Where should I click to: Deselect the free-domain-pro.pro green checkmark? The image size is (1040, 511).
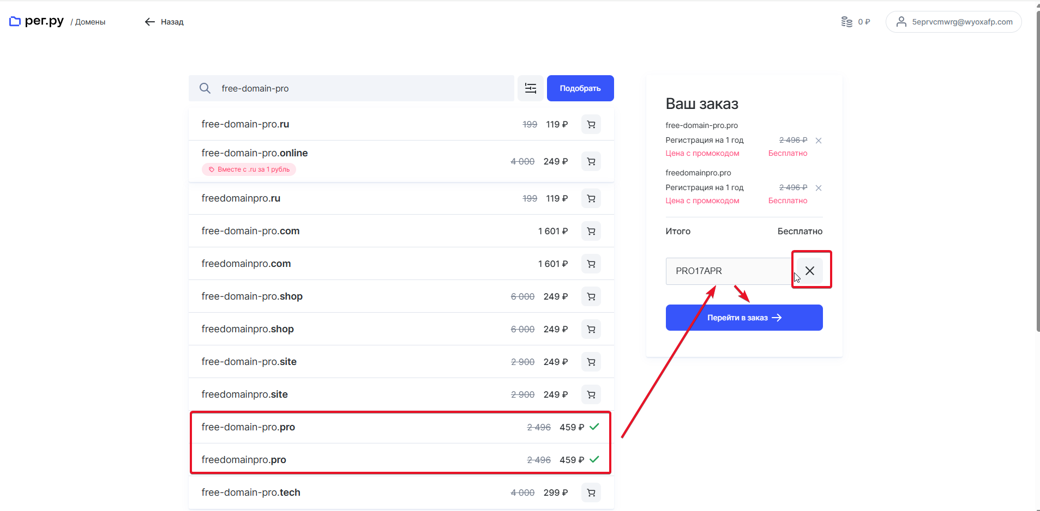[594, 427]
